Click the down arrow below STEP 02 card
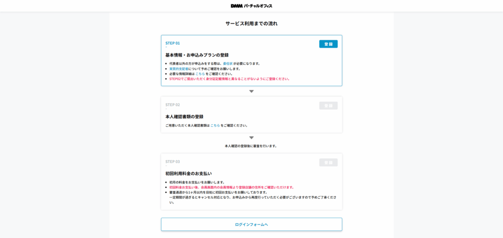503x238 pixels. click(251, 138)
